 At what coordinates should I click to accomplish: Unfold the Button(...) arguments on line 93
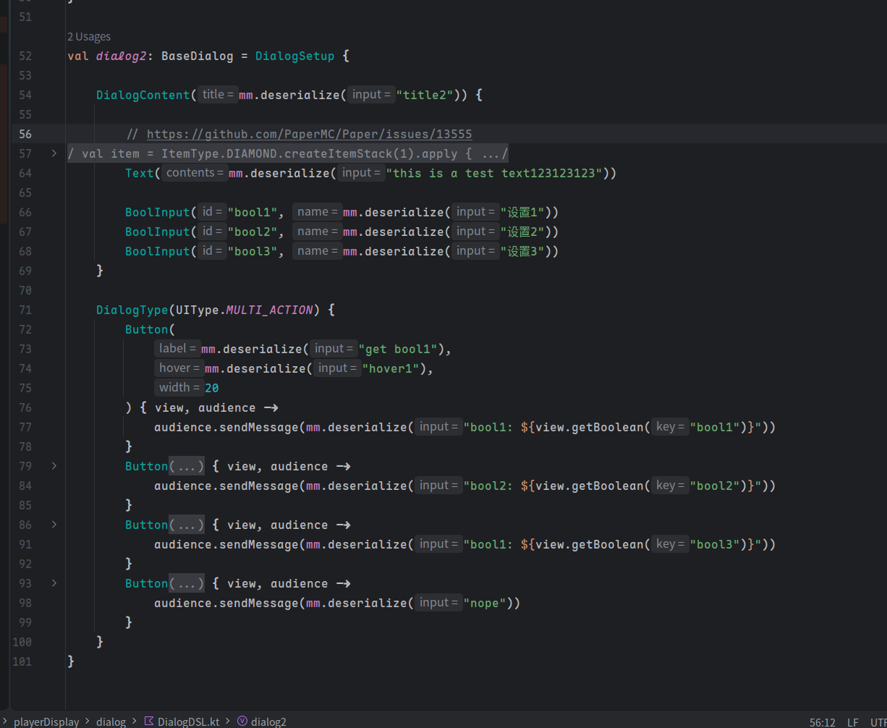coord(187,583)
